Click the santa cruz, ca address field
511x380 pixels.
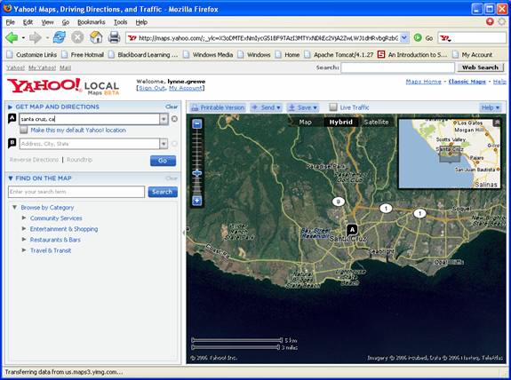[x=89, y=119]
